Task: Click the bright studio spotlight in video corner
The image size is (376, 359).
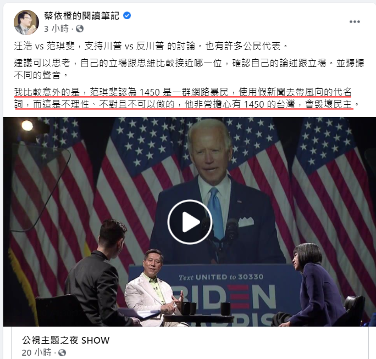Action: (x=27, y=126)
